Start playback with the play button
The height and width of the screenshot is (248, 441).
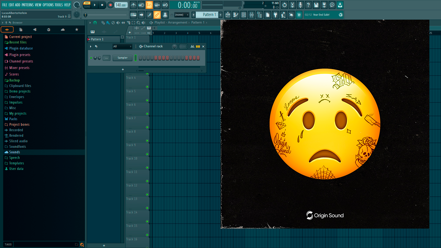(95, 5)
